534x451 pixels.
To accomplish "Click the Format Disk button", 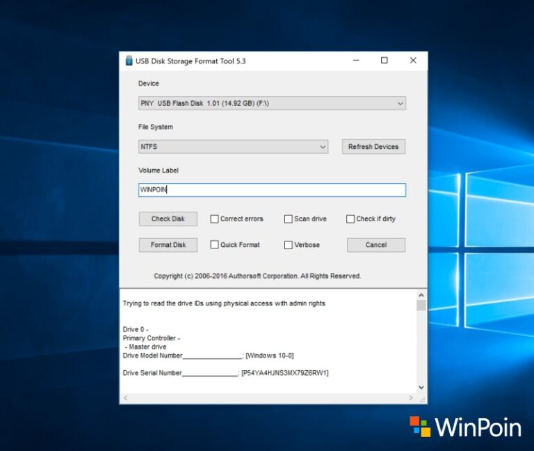I will 168,245.
